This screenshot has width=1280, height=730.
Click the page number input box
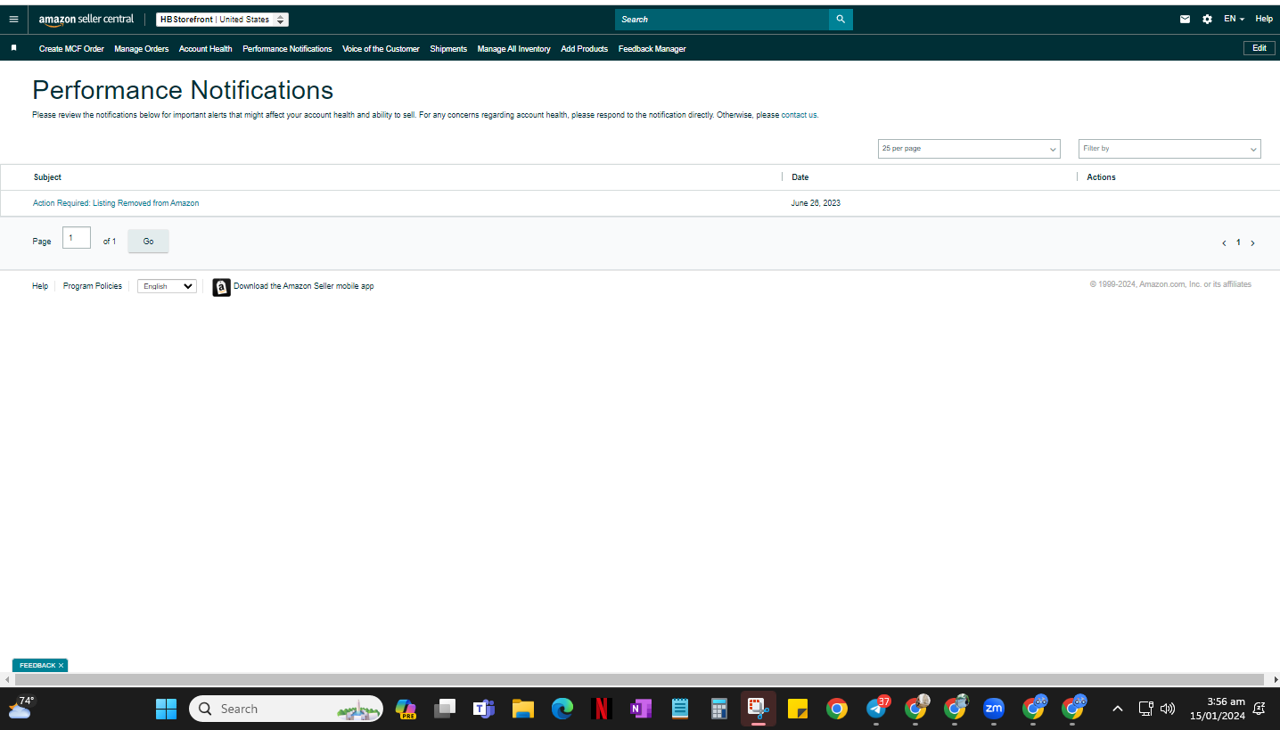[77, 238]
